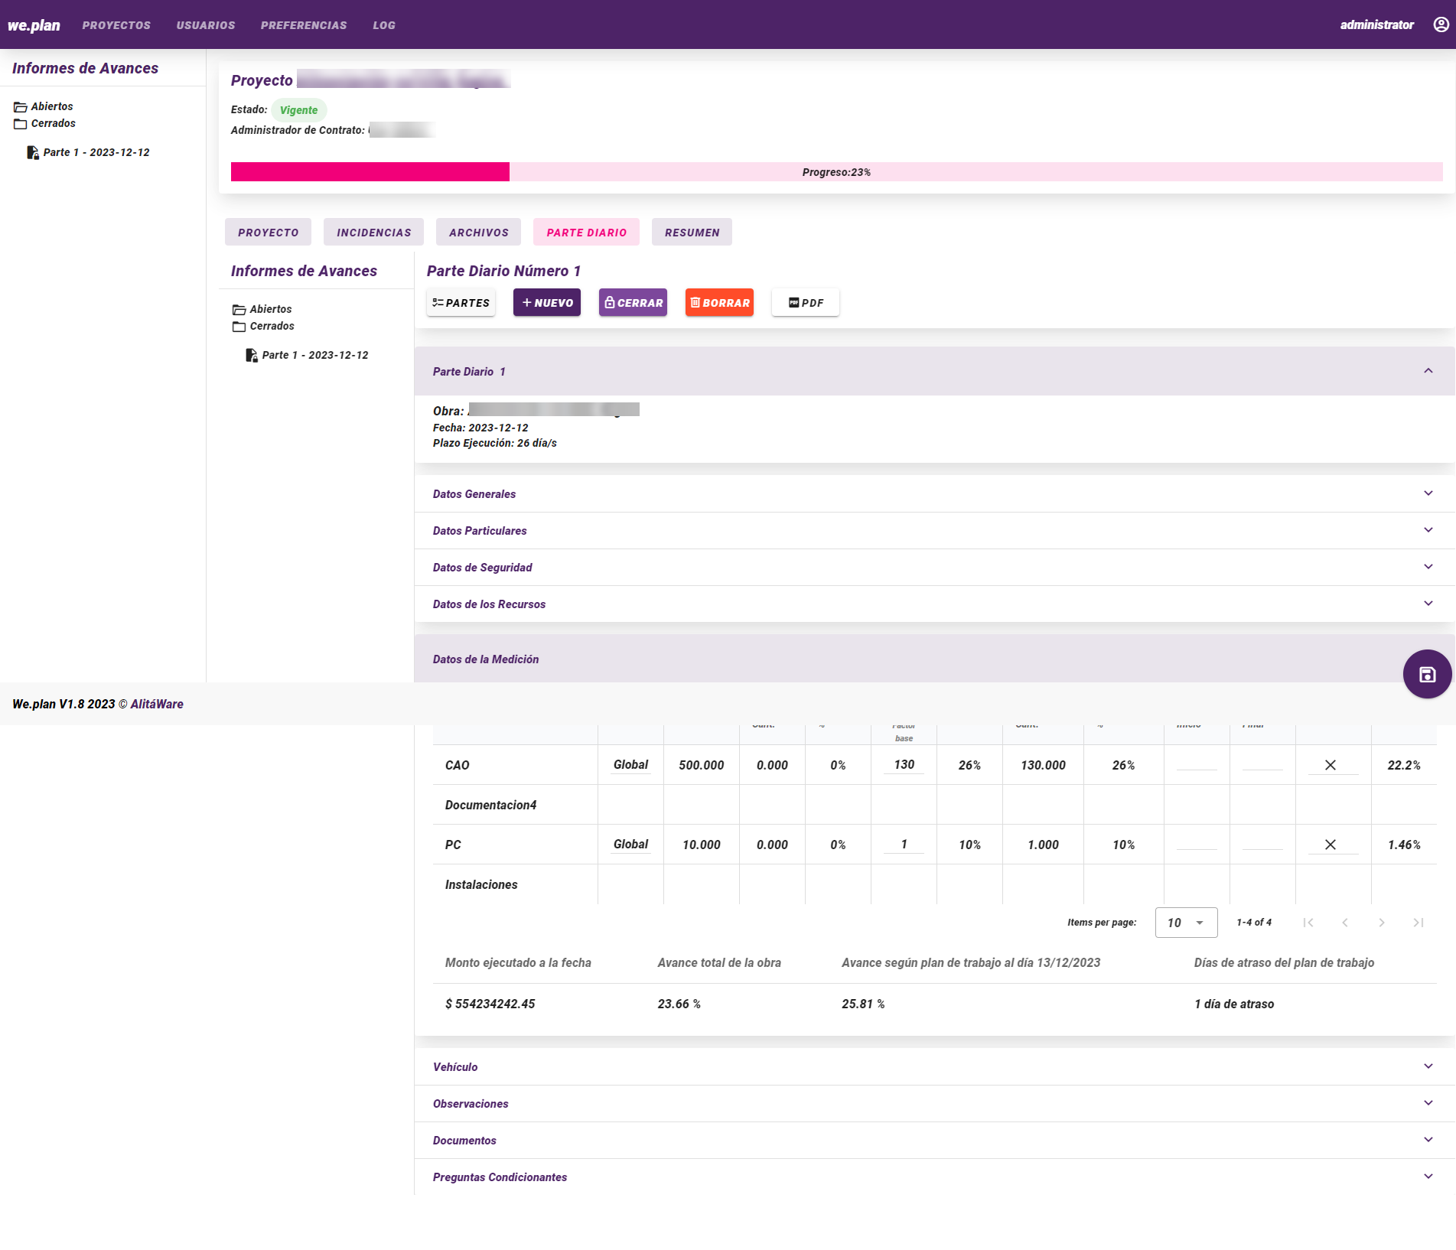Click the Cerrados folder icon in inner panel
Viewport: 1456px width, 1250px height.
(x=239, y=327)
